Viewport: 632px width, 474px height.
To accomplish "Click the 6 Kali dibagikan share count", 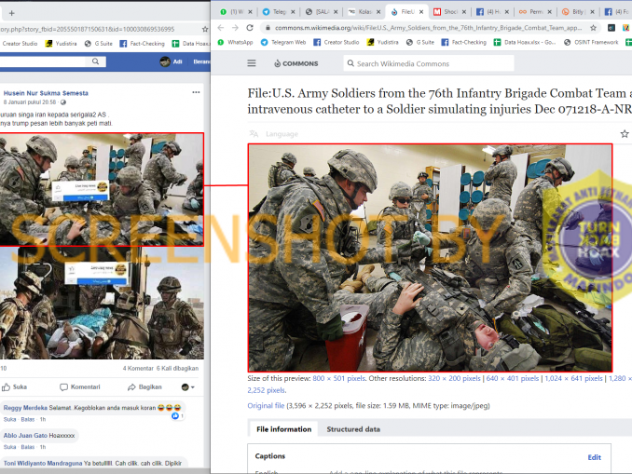I will pos(177,368).
